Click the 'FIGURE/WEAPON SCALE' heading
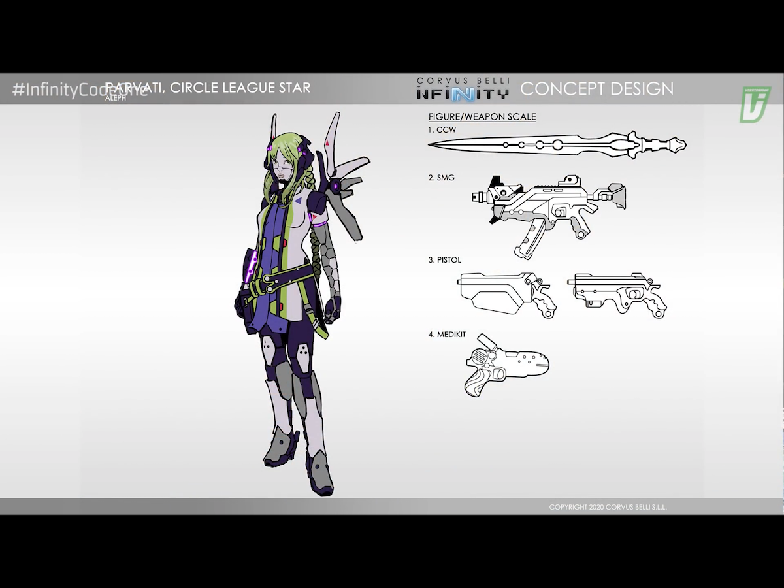The width and height of the screenshot is (784, 588). pos(482,116)
